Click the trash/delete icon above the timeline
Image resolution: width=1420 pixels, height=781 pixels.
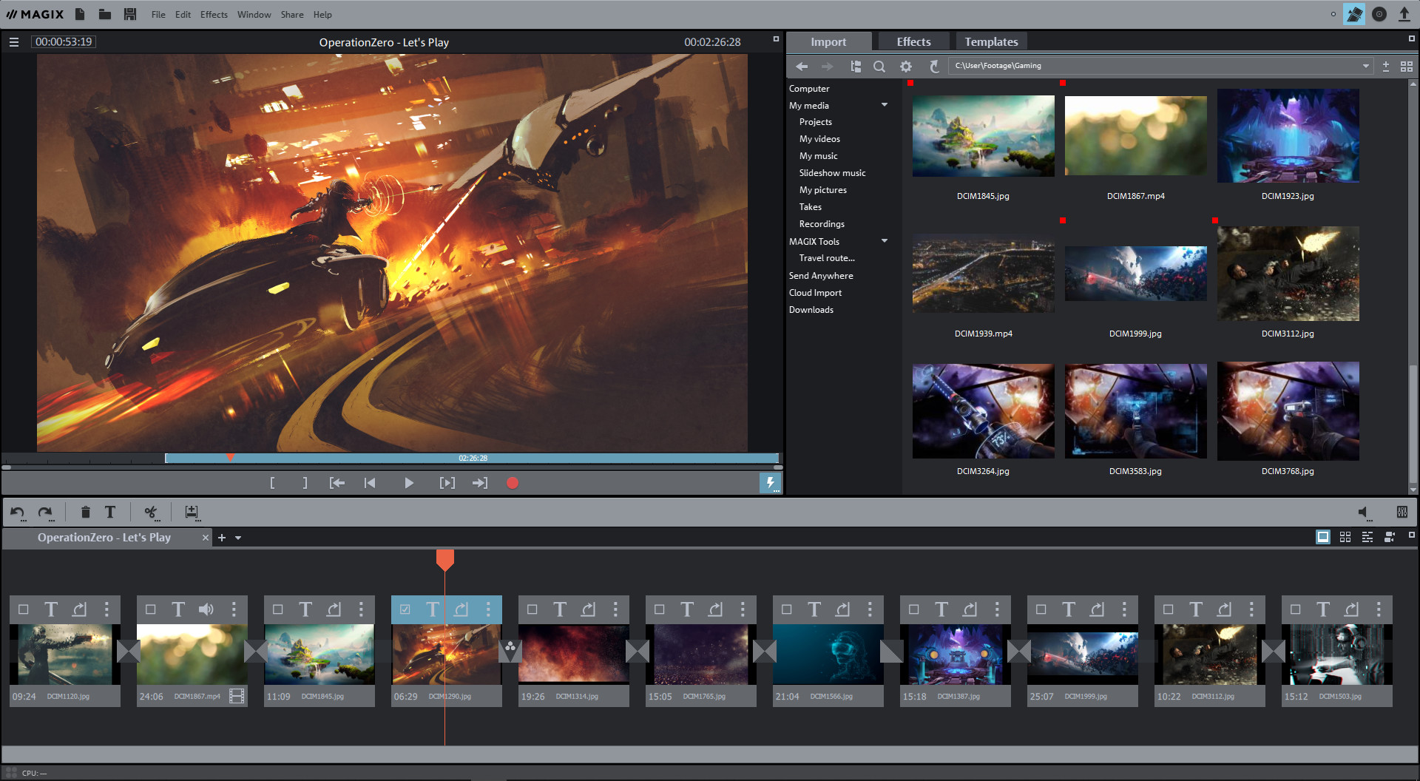coord(85,512)
